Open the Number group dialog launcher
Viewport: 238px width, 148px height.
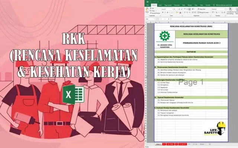point(225,16)
